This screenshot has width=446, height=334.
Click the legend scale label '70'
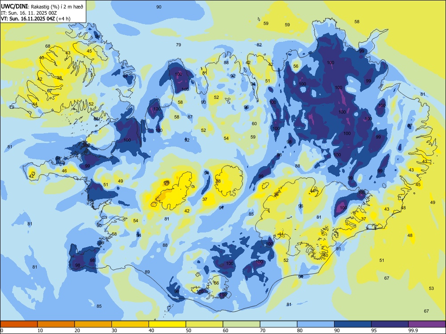pos(263,330)
